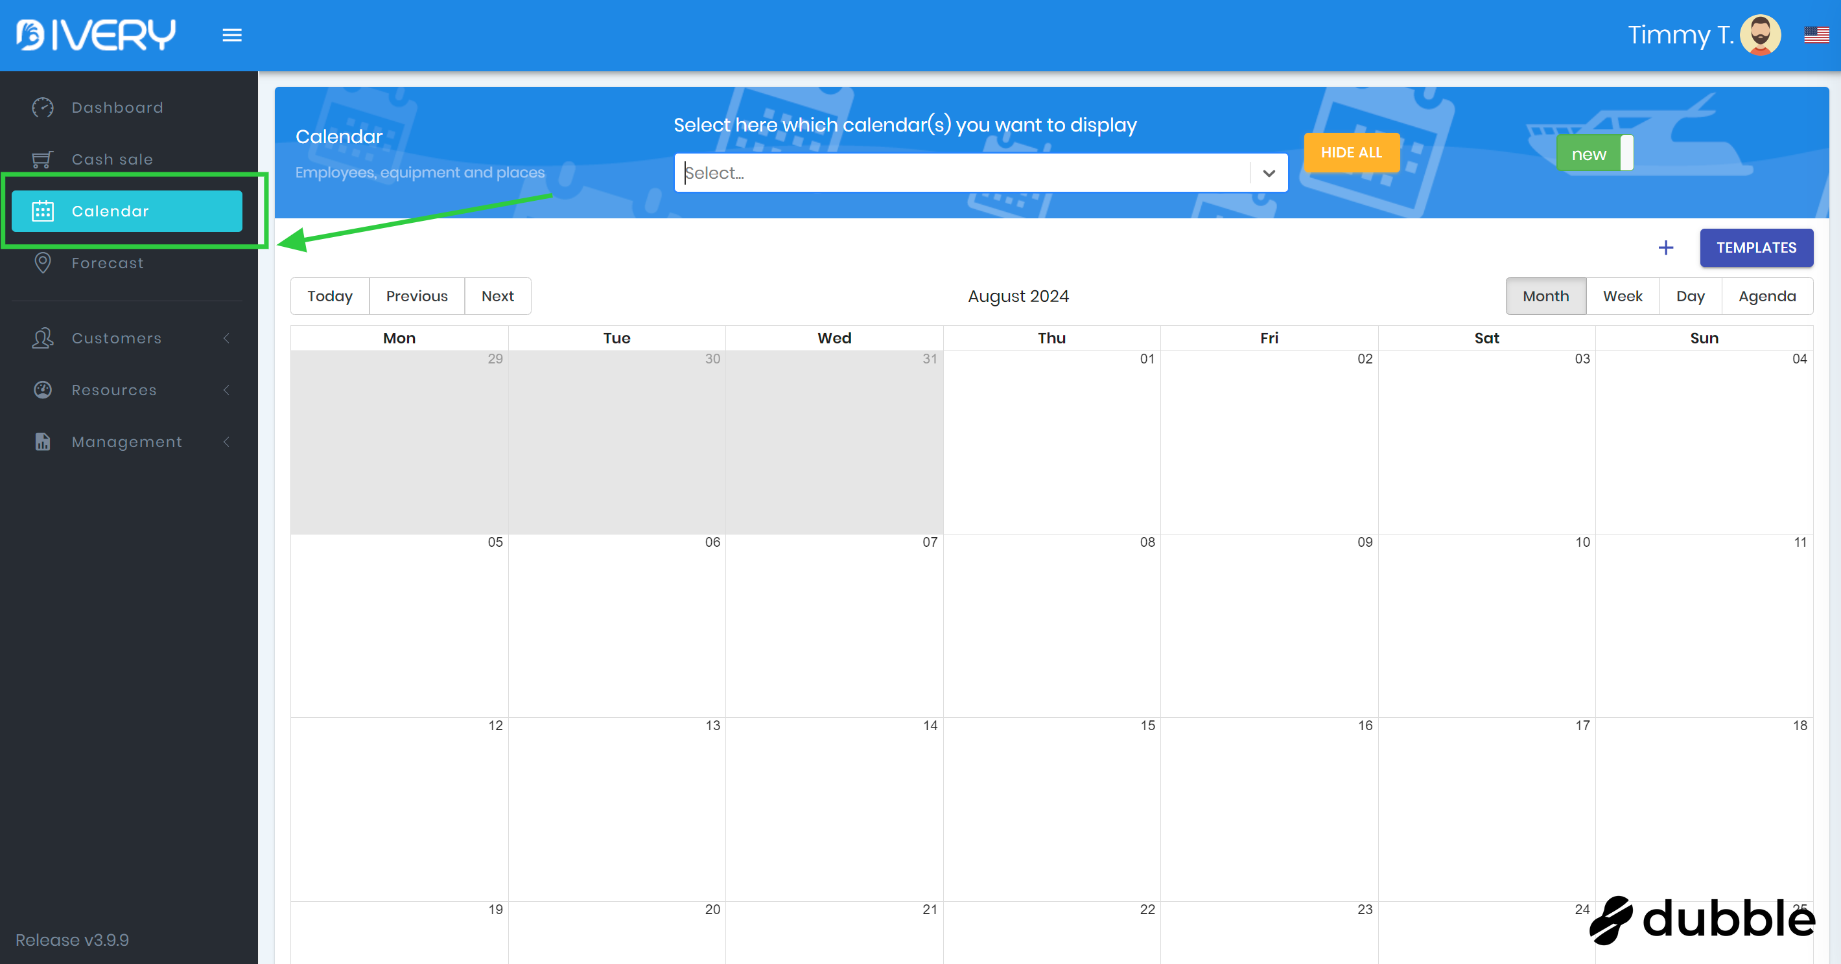Open Cash sale menu item
This screenshot has width=1841, height=964.
pyautogui.click(x=126, y=159)
